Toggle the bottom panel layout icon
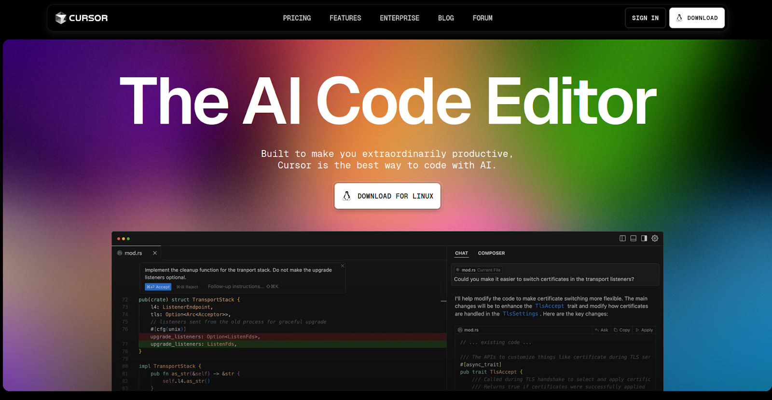 click(633, 238)
